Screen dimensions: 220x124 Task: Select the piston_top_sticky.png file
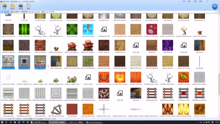pyautogui.click(x=88, y=62)
